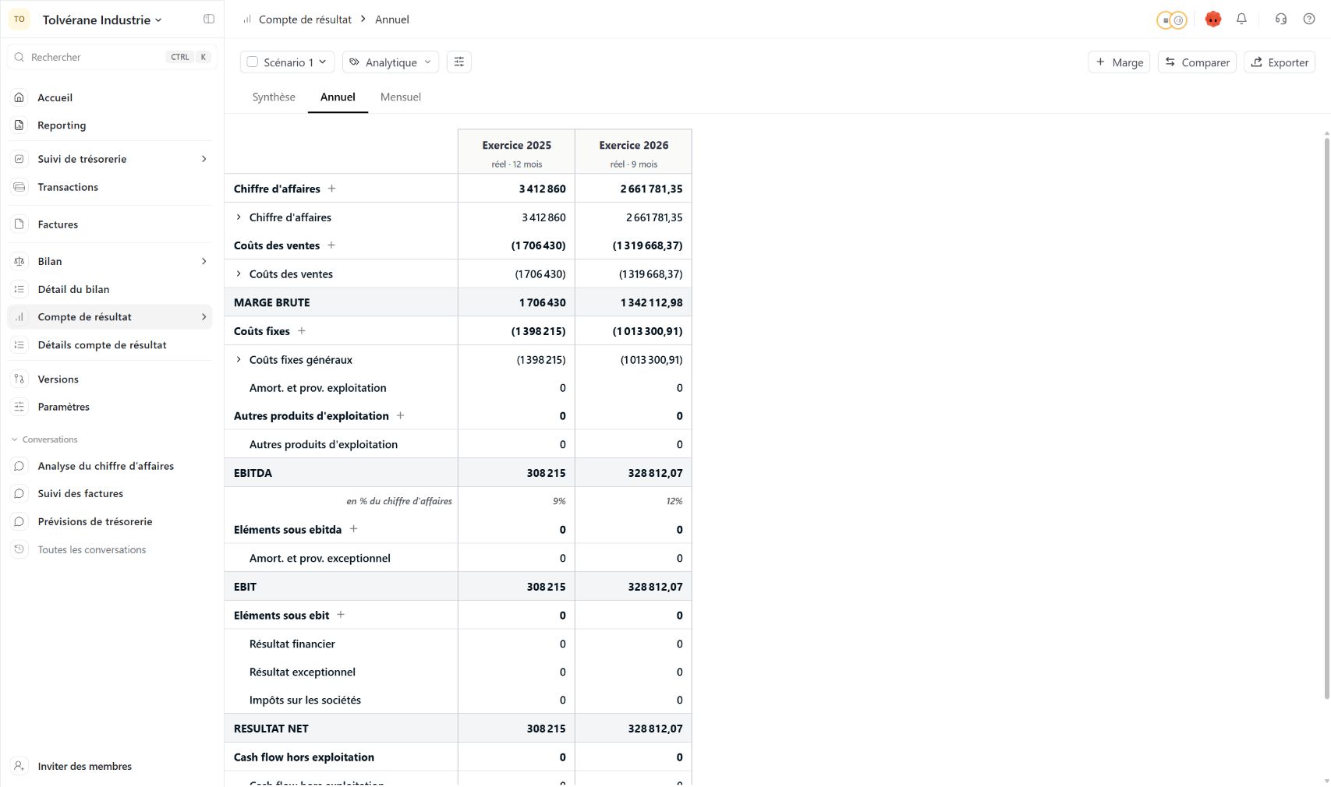
Task: Expand Suivi de trésorerie submenu
Action: coord(204,159)
